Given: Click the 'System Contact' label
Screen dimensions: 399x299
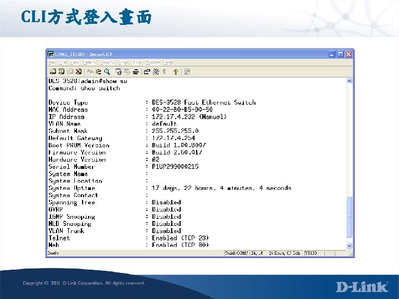Looking at the screenshot, I should (x=74, y=195).
